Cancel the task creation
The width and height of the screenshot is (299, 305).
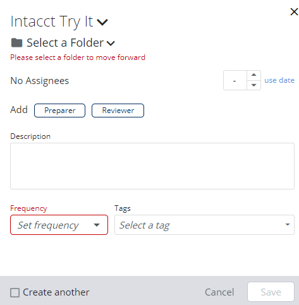click(219, 292)
